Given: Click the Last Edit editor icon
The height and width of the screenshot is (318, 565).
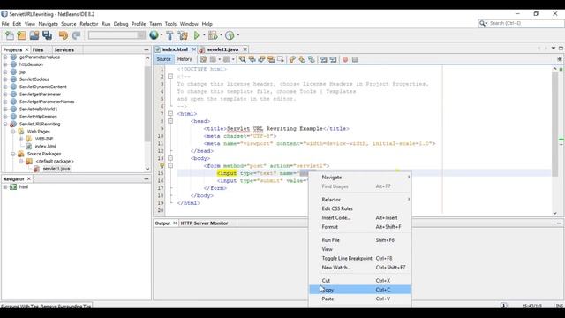Looking at the screenshot, I should tap(203, 59).
